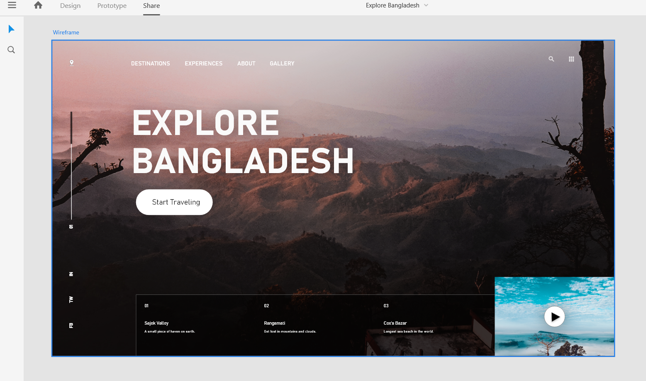Click the GALLERY nav link
The height and width of the screenshot is (381, 646).
[282, 63]
